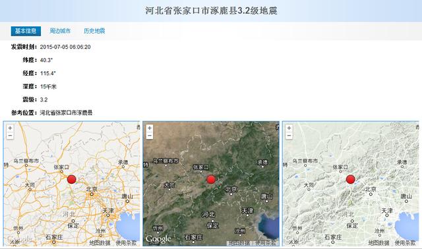
Task: Open 使用条款 link on satellite map
Action: coord(266,243)
